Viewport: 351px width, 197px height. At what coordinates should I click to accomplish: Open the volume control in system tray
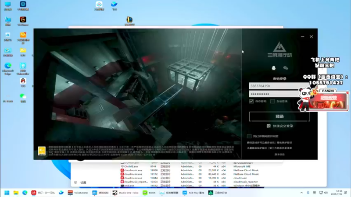click(x=326, y=193)
